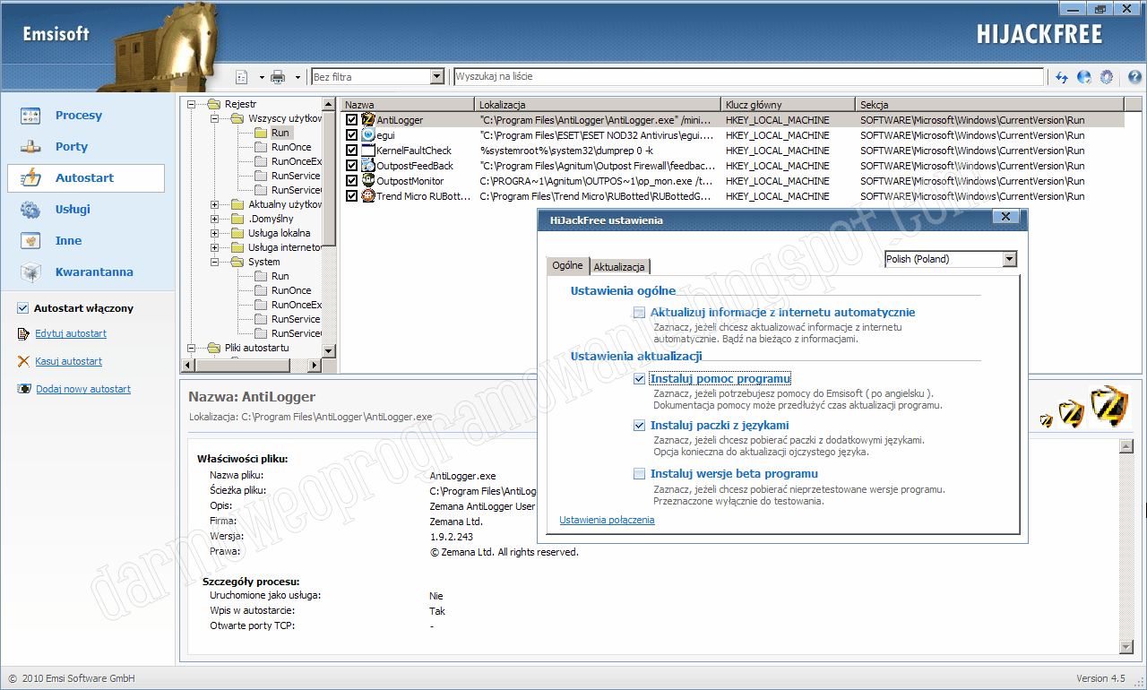Viewport: 1147px width, 690px height.
Task: Select RunOnce under Wszyscy użytkownicy
Action: pyautogui.click(x=291, y=147)
